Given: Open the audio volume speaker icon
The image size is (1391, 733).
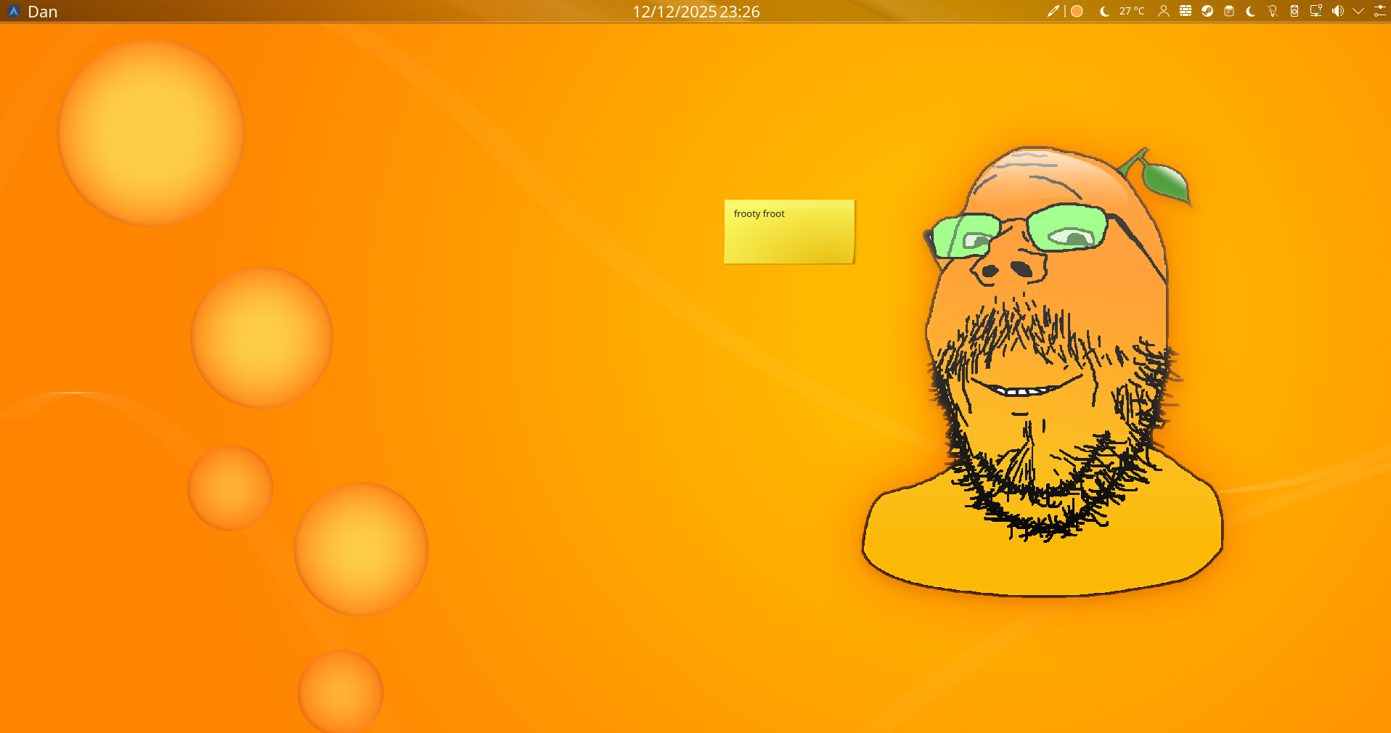Looking at the screenshot, I should pos(1337,11).
